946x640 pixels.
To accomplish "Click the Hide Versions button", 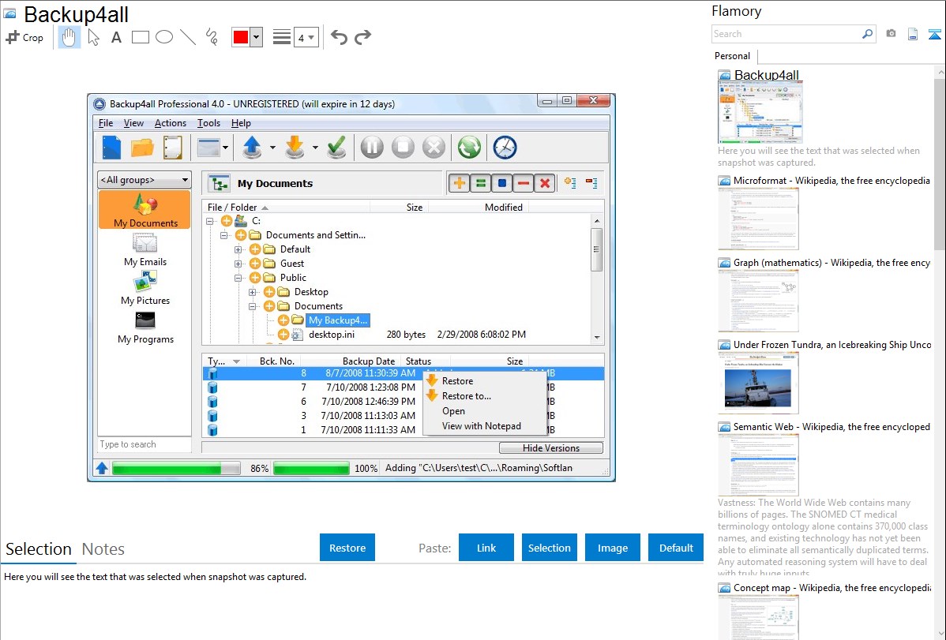I will click(x=551, y=448).
